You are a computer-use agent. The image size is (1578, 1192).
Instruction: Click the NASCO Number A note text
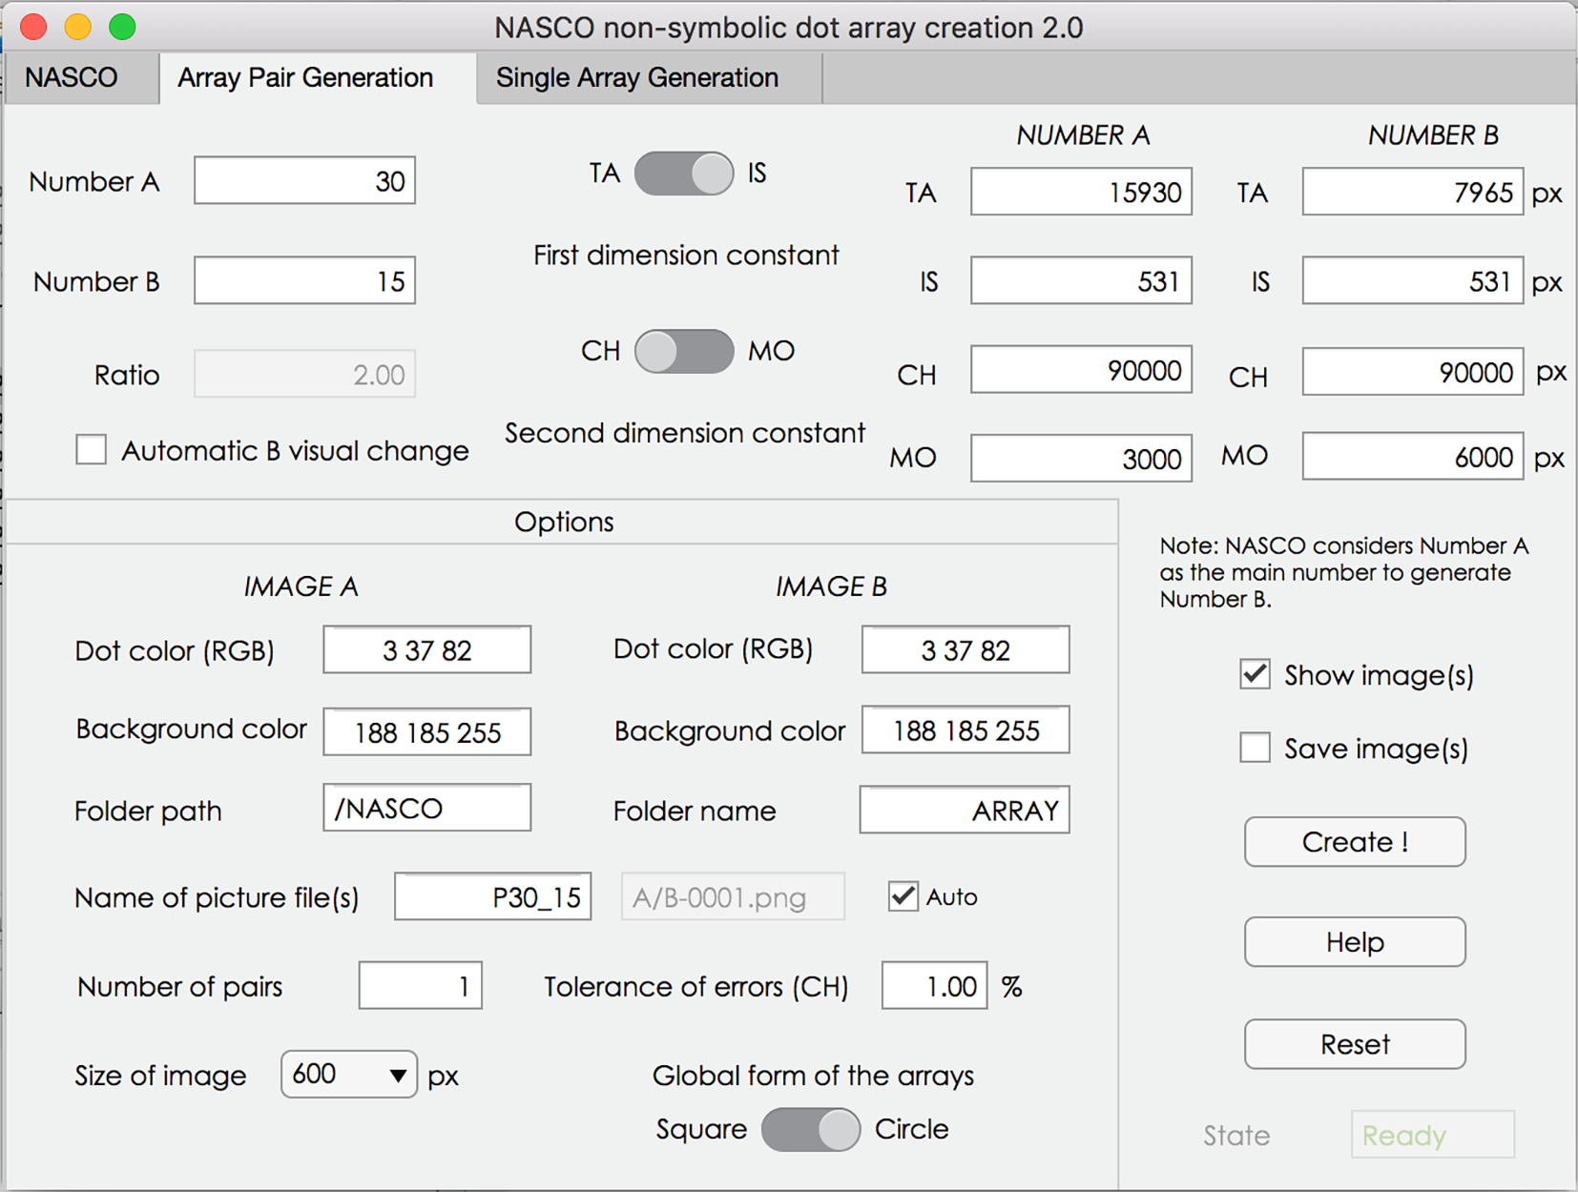click(1344, 572)
